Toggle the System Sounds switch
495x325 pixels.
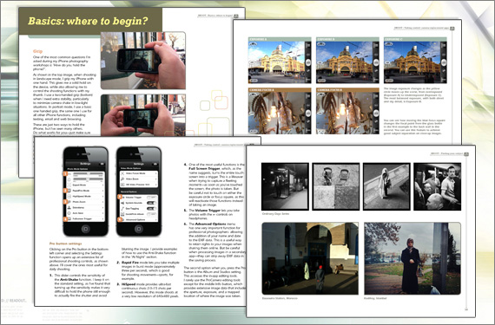coord(152,203)
